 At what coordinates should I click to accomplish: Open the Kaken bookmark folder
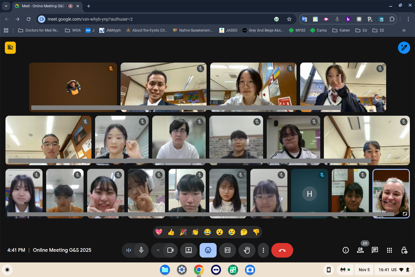(341, 30)
